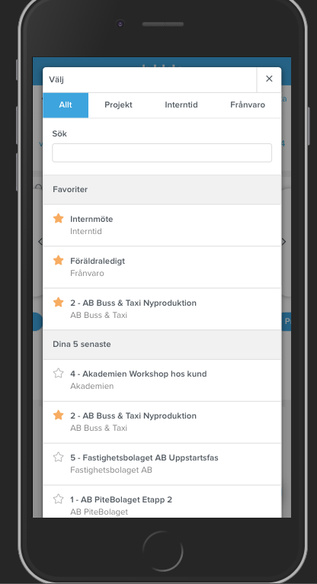This screenshot has height=584, width=317.
Task: Toggle the star next to Föräldraledigt
Action: click(58, 260)
